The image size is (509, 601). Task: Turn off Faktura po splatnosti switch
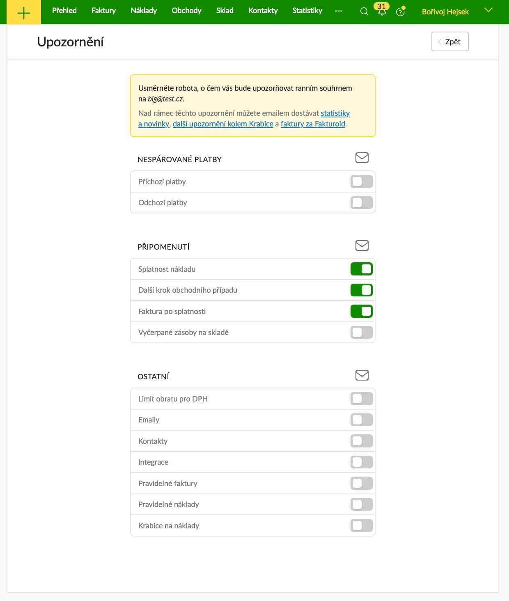tap(361, 311)
